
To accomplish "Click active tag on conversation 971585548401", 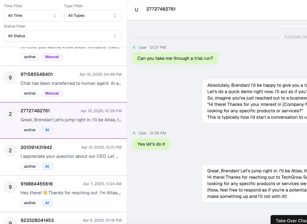I will pyautogui.click(x=30, y=93).
